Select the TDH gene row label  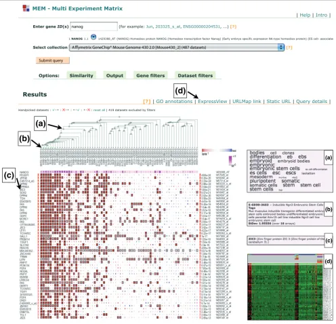tap(22, 199)
